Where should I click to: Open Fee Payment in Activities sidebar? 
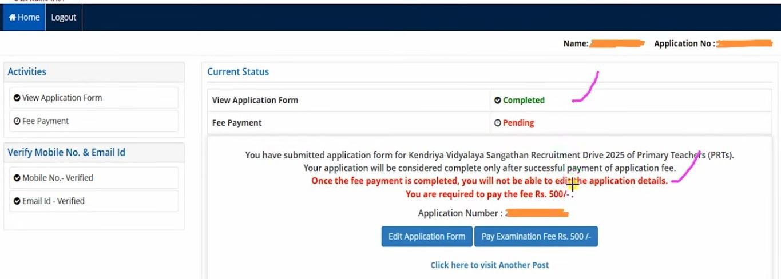(45, 121)
